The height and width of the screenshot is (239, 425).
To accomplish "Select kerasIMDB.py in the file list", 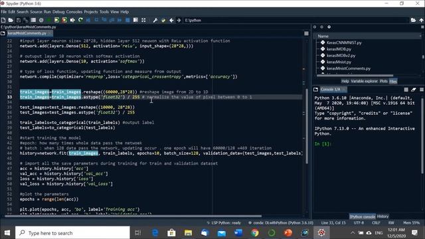I will (x=339, y=49).
